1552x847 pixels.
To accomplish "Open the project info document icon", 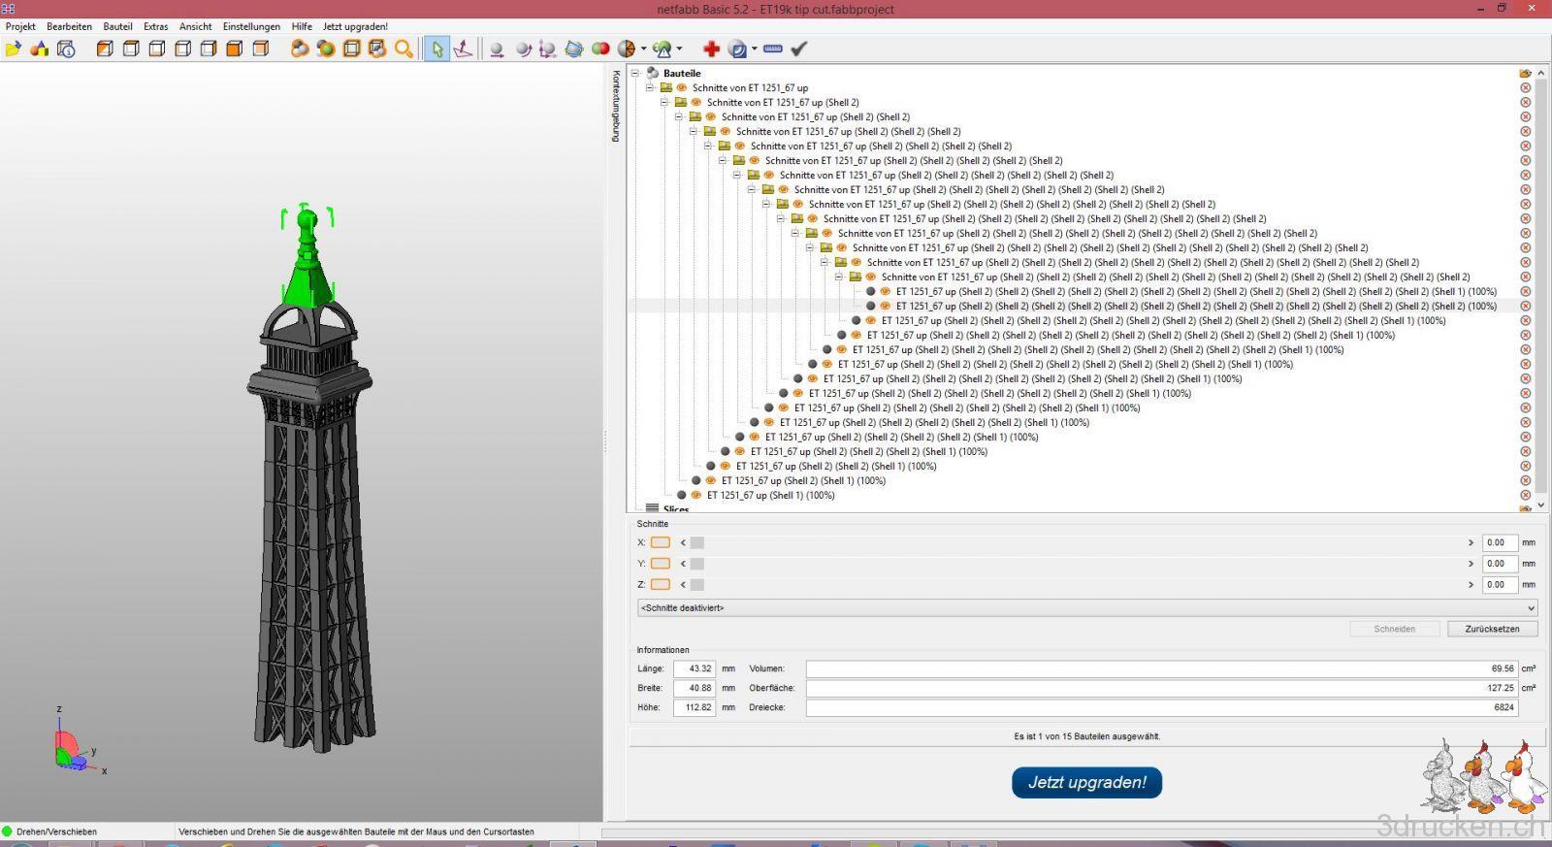I will pyautogui.click(x=66, y=49).
